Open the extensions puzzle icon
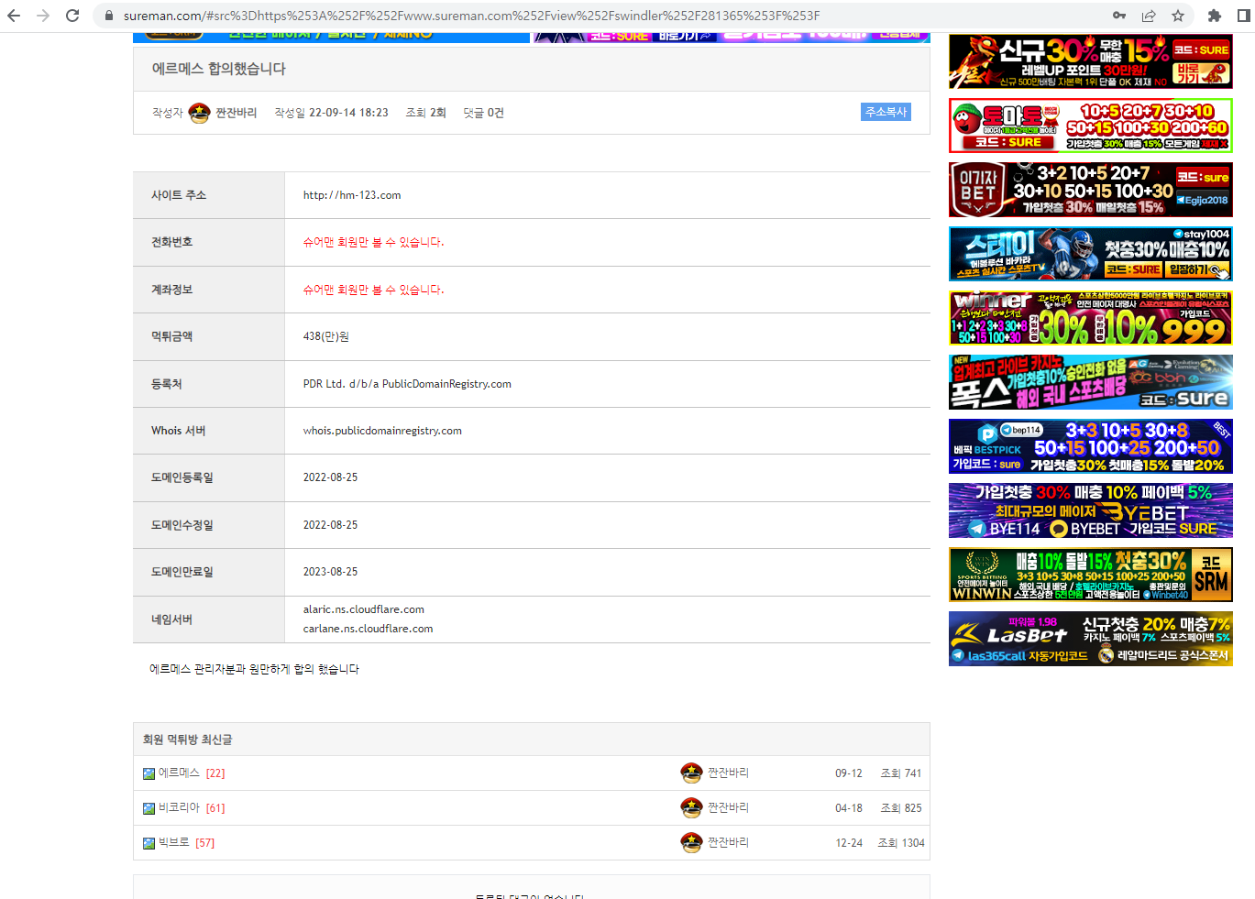The width and height of the screenshot is (1255, 899). point(1215,16)
